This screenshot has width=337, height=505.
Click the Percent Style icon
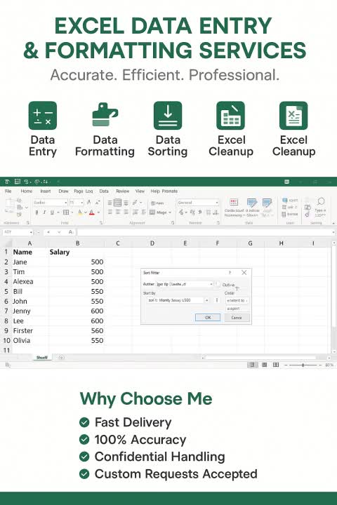(192, 213)
